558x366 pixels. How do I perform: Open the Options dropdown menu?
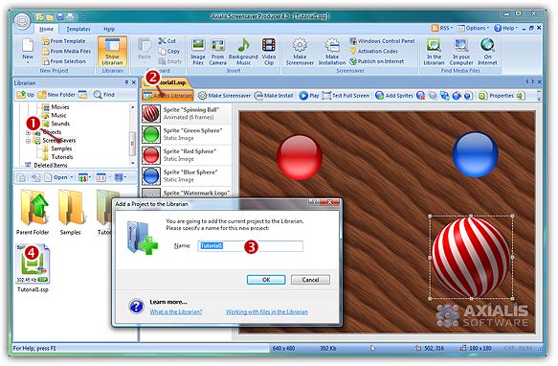473,28
